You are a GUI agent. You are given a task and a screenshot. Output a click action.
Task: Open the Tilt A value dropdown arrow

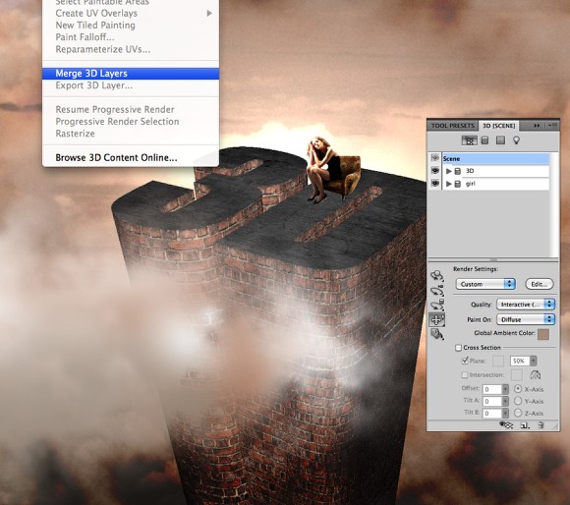pyautogui.click(x=505, y=402)
